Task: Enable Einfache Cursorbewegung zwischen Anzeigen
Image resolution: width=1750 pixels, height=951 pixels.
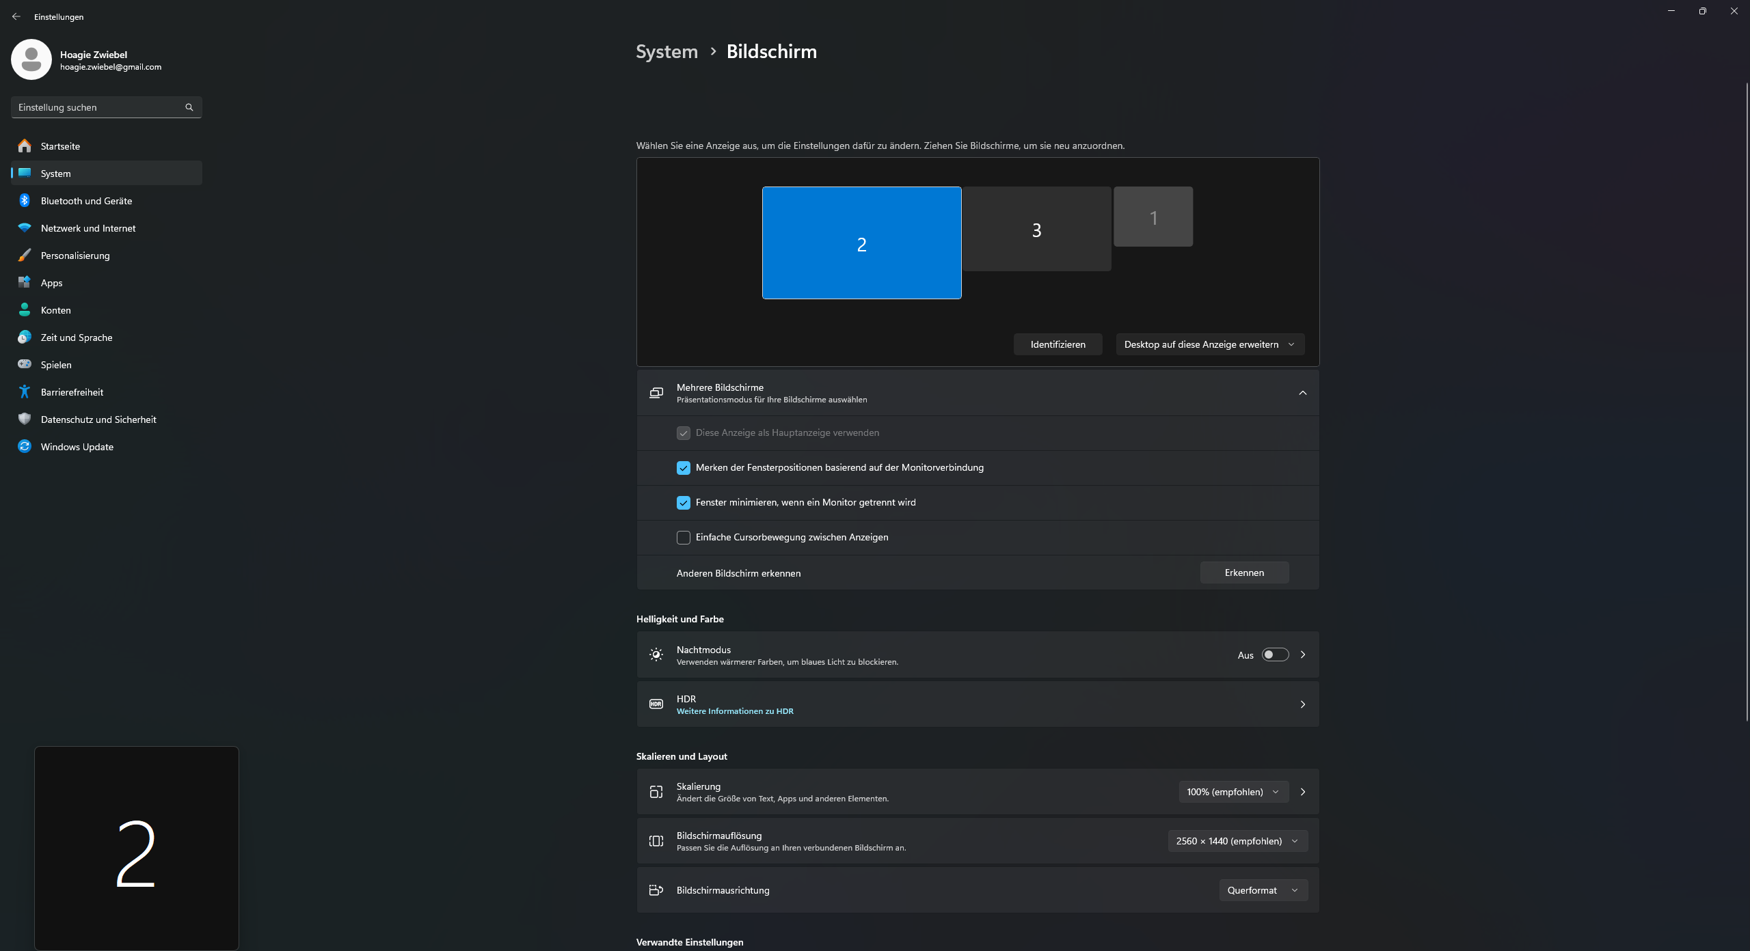Action: tap(683, 538)
